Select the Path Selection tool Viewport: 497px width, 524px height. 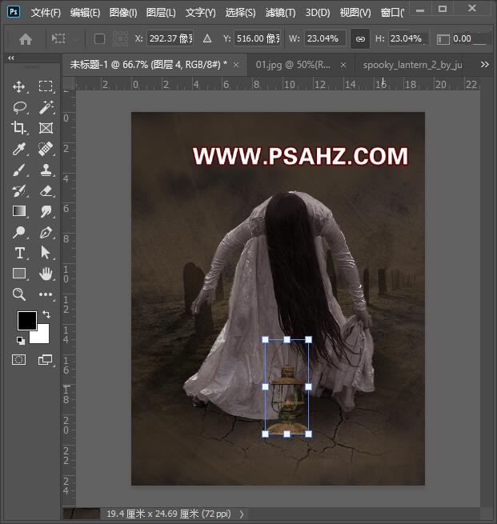(46, 253)
